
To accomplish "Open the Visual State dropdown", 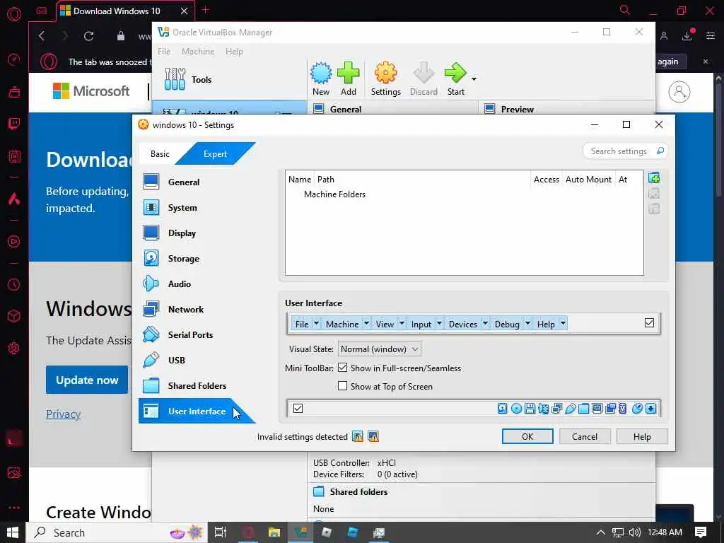I will click(x=380, y=349).
